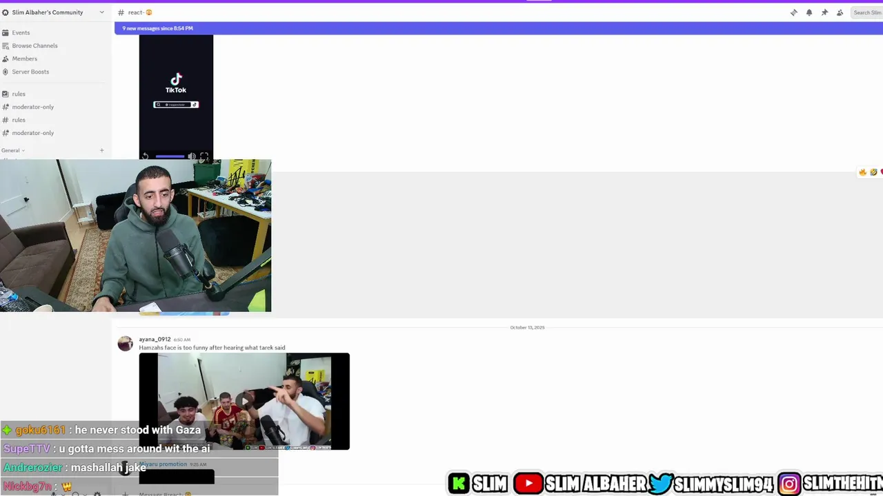Open fullscreen on the TikTok video
The image size is (883, 496).
(204, 156)
